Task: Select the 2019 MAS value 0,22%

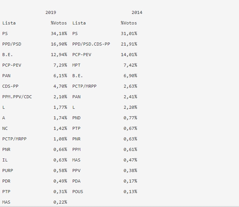Action: (60, 202)
